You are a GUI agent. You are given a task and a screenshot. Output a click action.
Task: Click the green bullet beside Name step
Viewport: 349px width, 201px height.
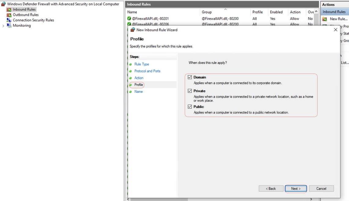coord(130,92)
